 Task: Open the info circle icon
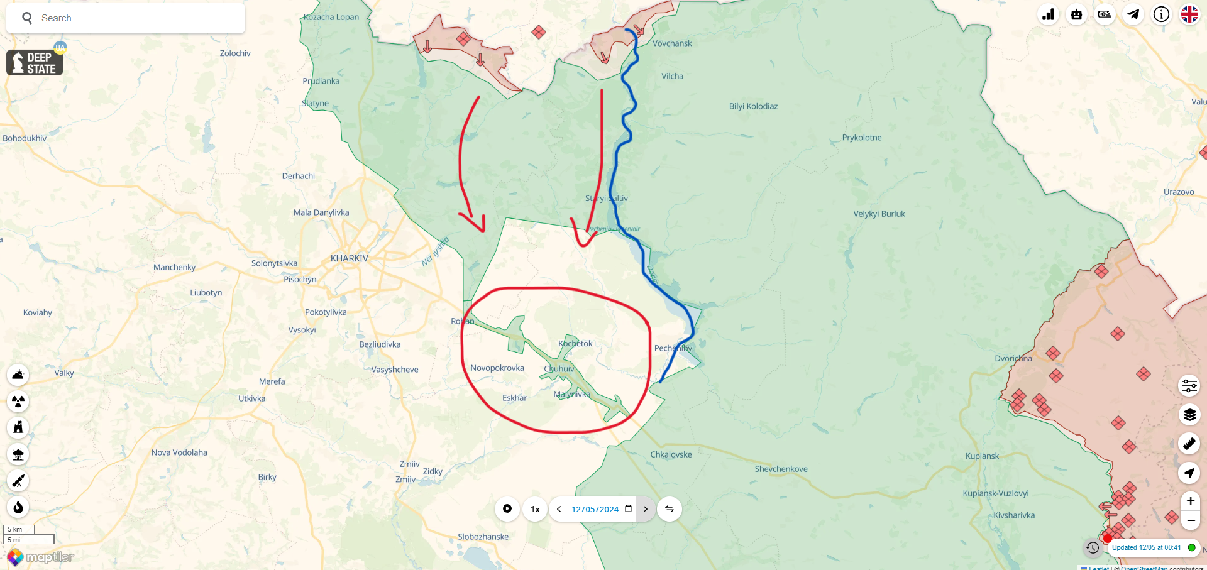[x=1161, y=14]
